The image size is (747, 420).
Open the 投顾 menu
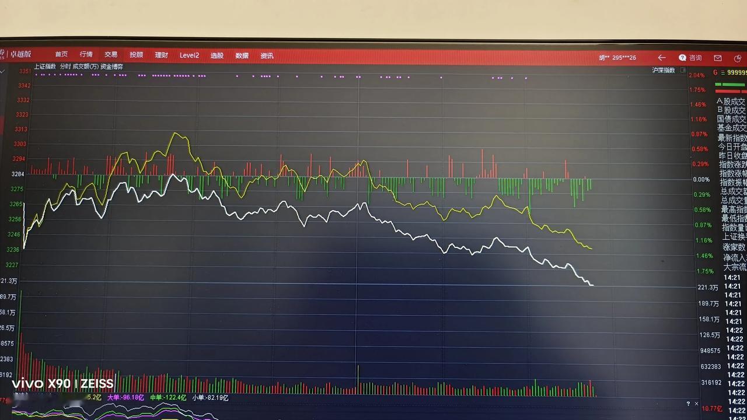click(137, 55)
